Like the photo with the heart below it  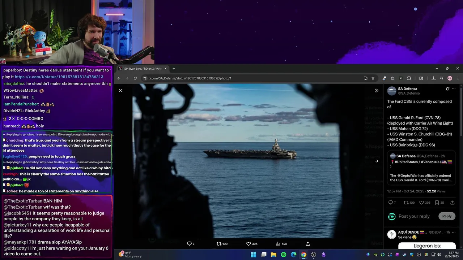(x=252, y=244)
